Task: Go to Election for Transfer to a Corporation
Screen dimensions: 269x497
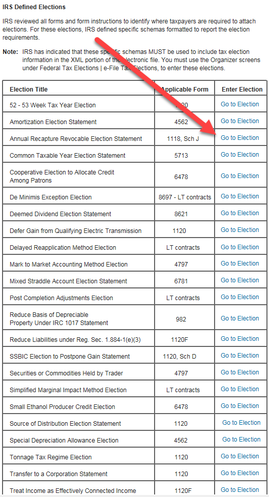Action: point(240,473)
